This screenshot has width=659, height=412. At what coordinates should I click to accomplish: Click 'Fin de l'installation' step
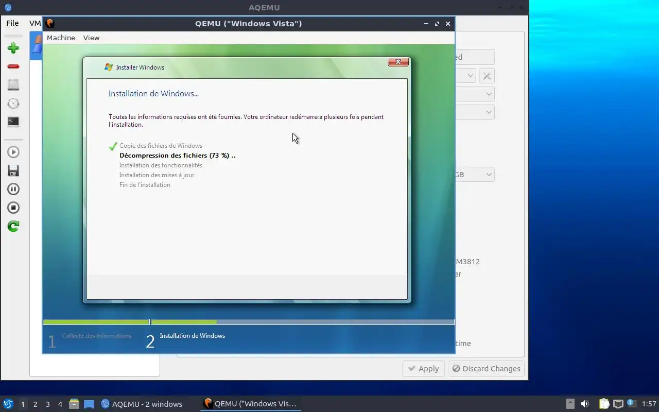click(x=145, y=185)
